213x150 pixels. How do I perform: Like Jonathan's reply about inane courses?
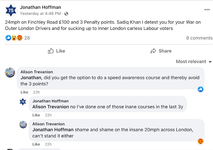click(36, 115)
